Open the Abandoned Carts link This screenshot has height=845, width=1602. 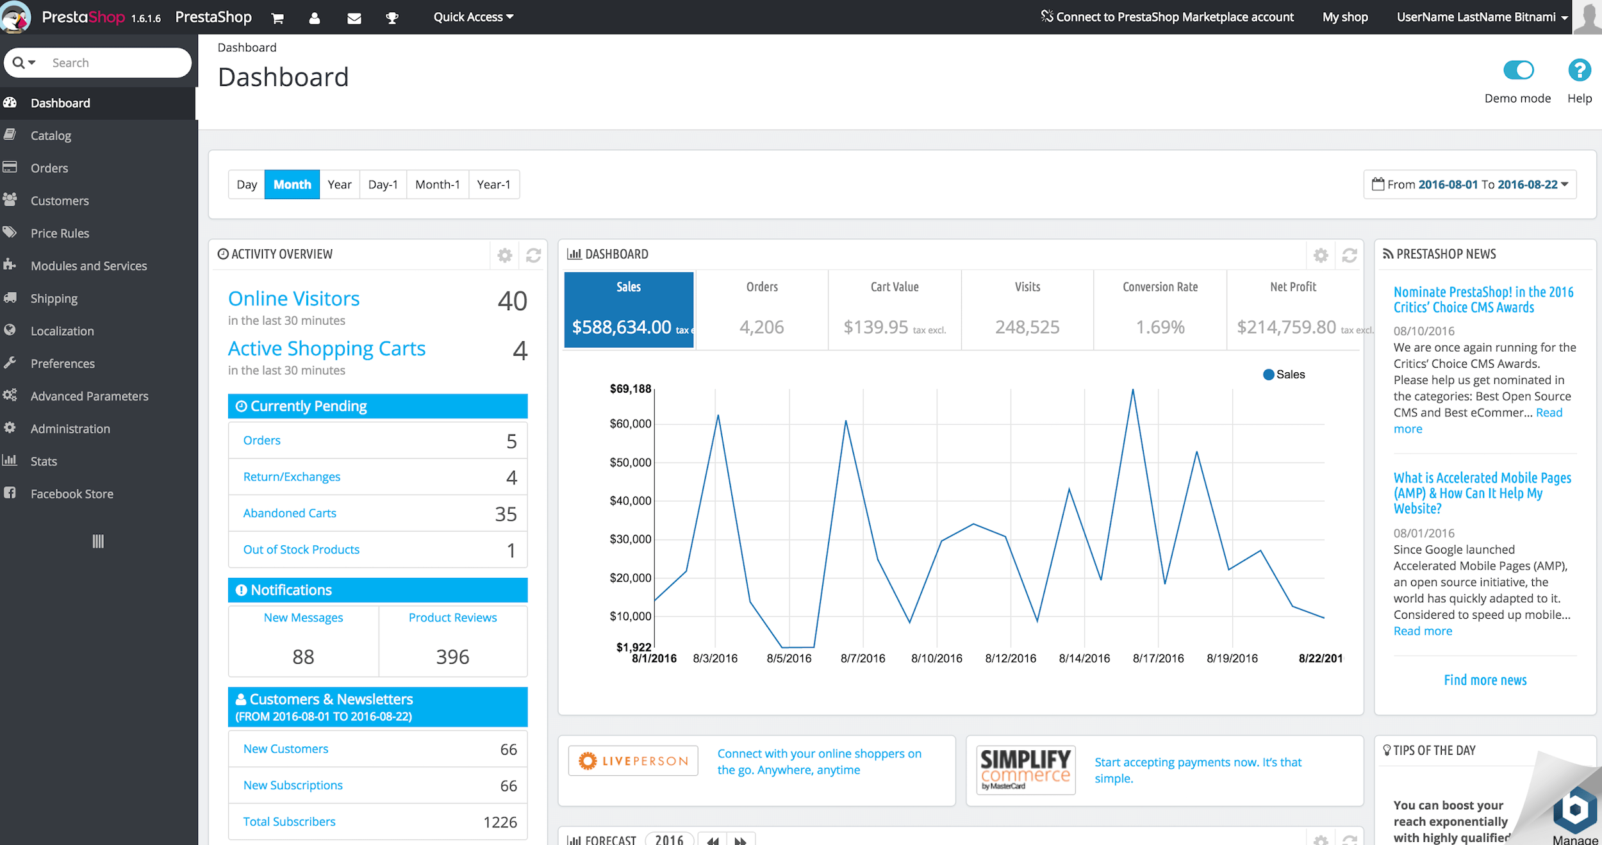(x=289, y=513)
